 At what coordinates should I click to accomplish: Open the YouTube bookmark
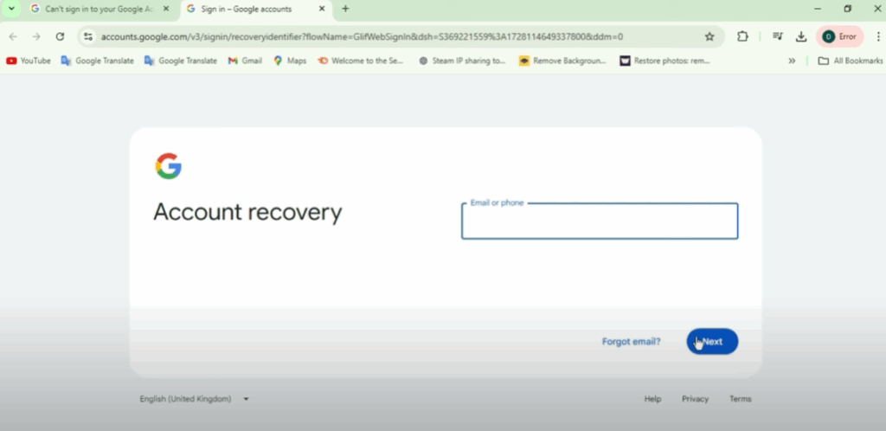(29, 61)
